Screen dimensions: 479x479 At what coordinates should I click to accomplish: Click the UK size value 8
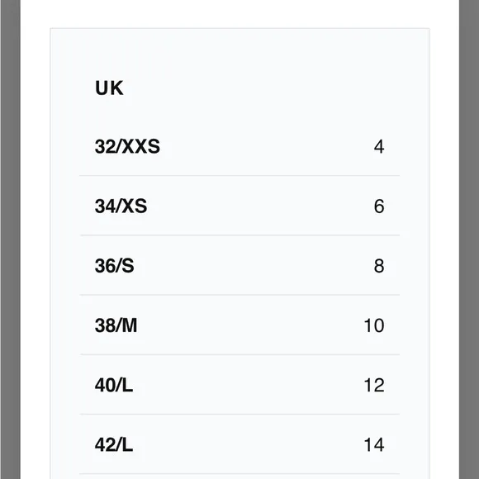379,266
